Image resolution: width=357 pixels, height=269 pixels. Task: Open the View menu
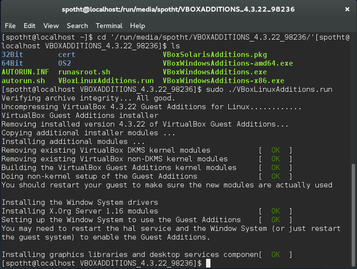click(51, 26)
